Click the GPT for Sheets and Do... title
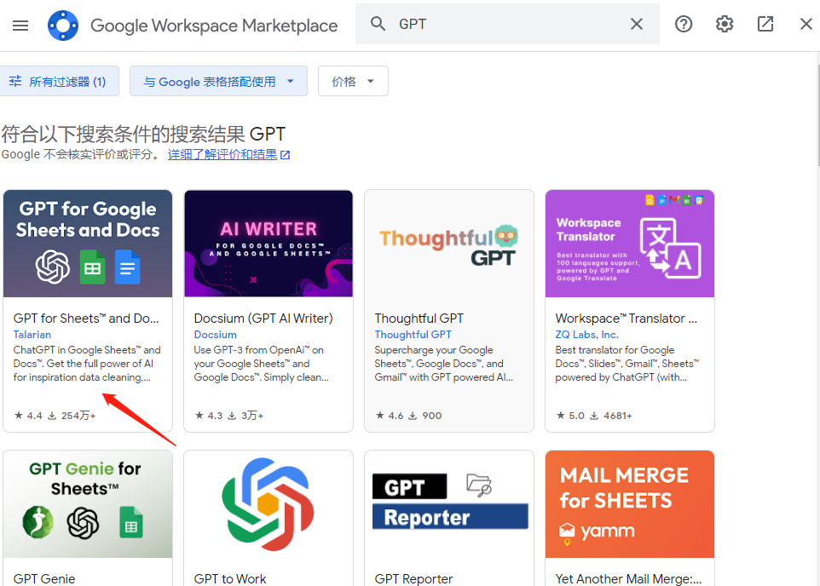 (86, 319)
